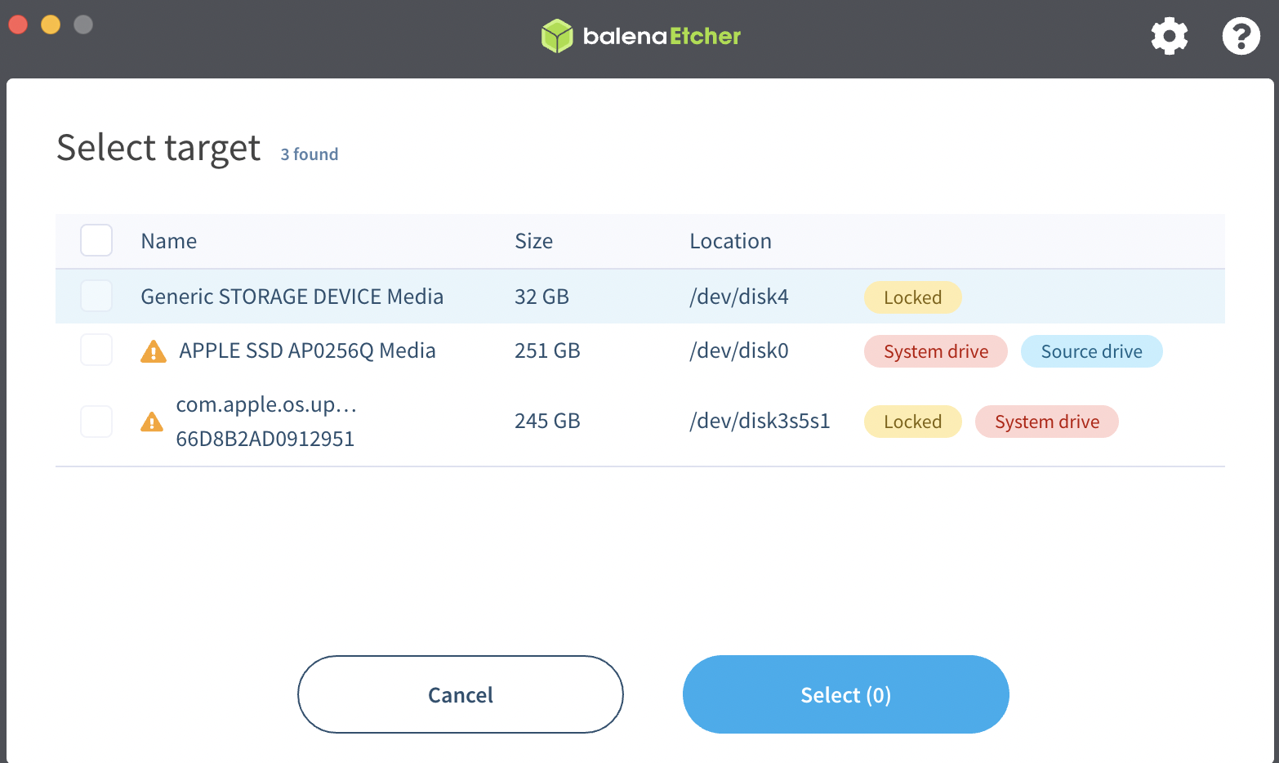Image resolution: width=1279 pixels, height=763 pixels.
Task: Tick the checkbox for the com.apple.os.up drive
Action: pyautogui.click(x=96, y=422)
